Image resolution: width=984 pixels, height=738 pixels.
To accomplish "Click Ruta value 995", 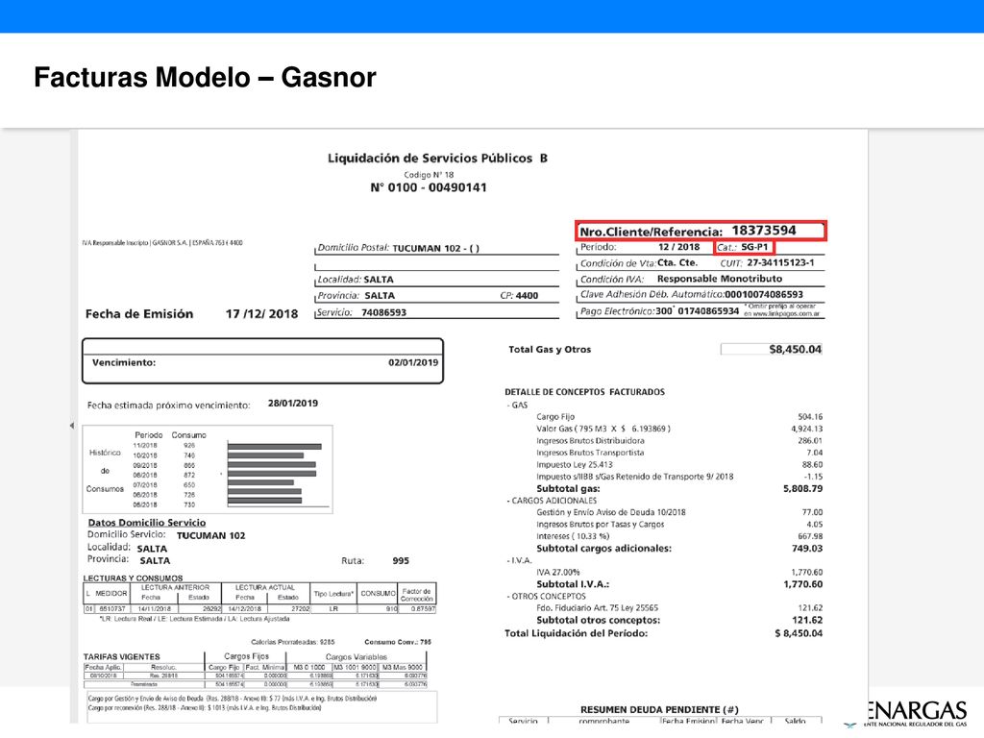I will (401, 561).
